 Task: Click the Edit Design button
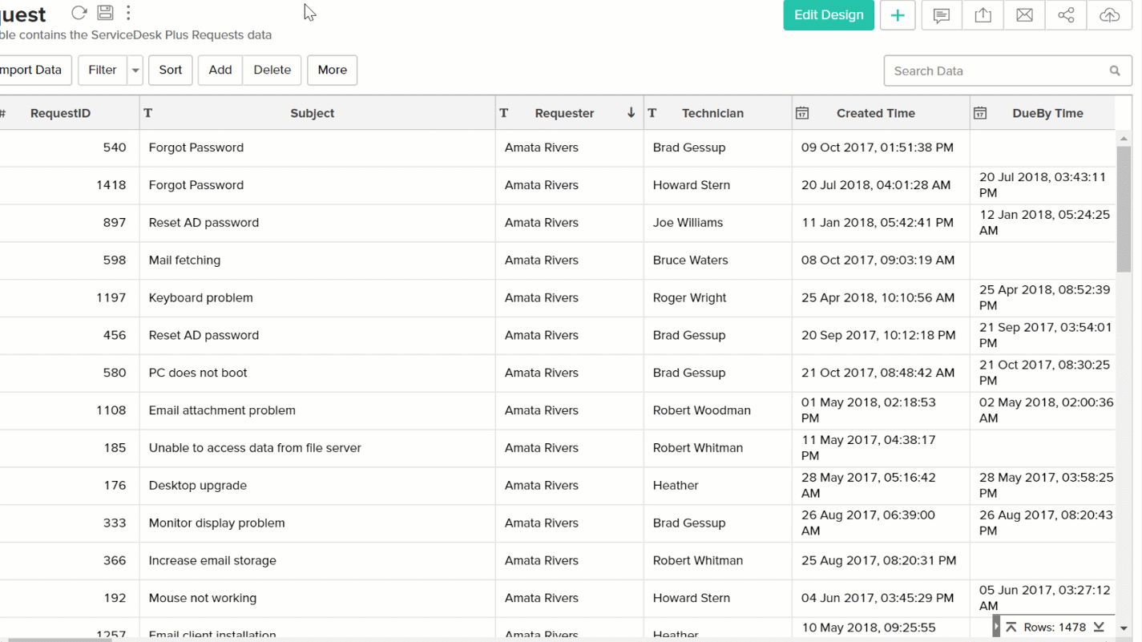[828, 15]
